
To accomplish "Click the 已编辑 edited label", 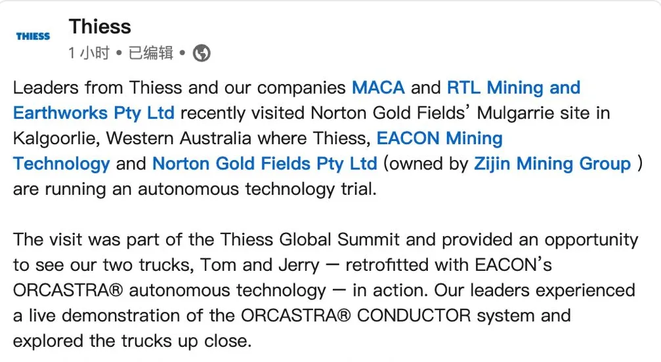I will tap(150, 53).
